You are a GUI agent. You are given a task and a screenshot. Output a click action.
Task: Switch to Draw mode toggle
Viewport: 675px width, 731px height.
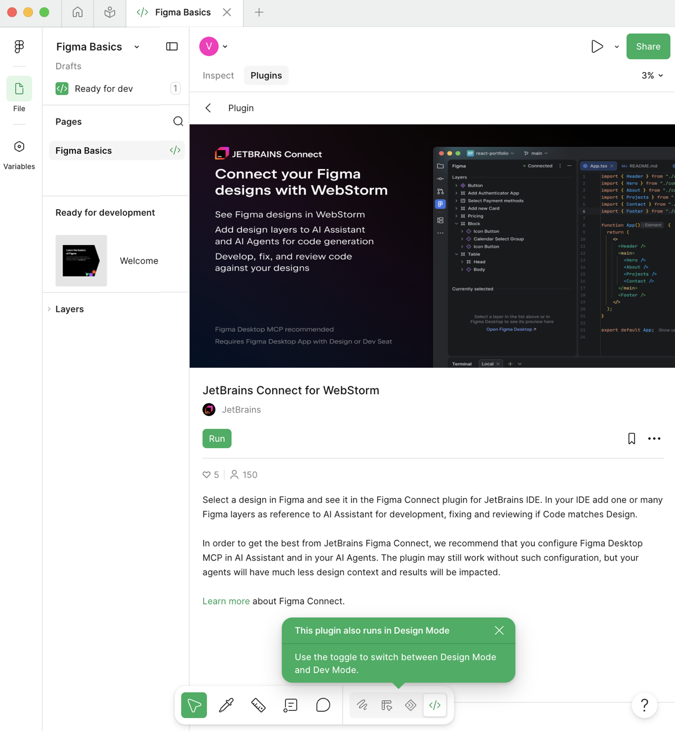pyautogui.click(x=362, y=705)
